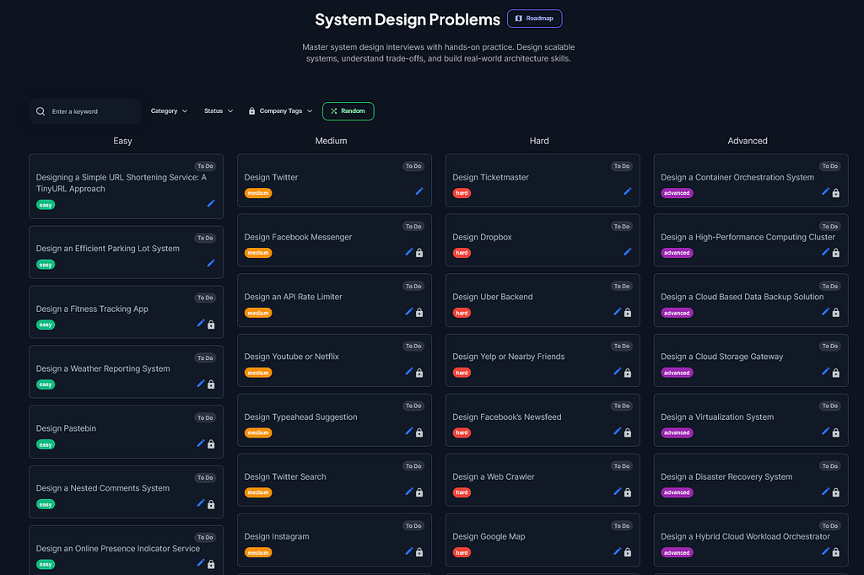
Task: Open the Company Tags dropdown
Action: (x=280, y=111)
